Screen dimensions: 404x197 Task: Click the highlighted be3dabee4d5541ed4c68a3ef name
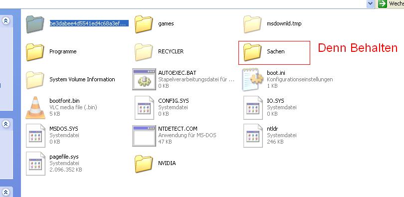(89, 23)
